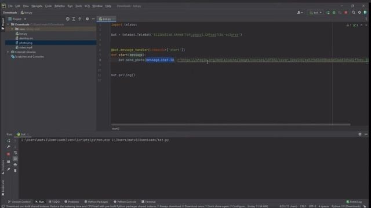Open the user account dropdown
The width and height of the screenshot is (371, 208).
coord(300,13)
